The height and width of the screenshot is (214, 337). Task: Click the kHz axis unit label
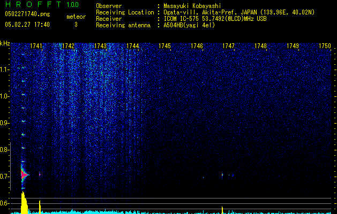click(5, 43)
